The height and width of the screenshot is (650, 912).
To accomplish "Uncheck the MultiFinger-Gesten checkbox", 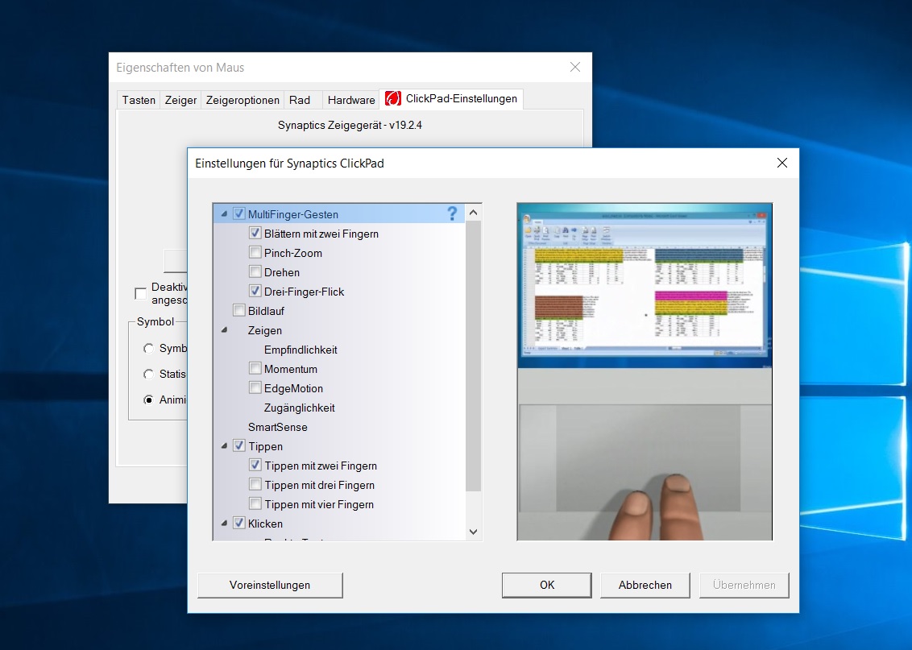I will [x=239, y=214].
